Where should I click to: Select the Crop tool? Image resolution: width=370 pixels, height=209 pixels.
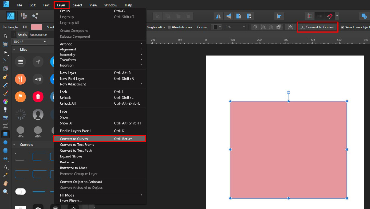click(6, 126)
